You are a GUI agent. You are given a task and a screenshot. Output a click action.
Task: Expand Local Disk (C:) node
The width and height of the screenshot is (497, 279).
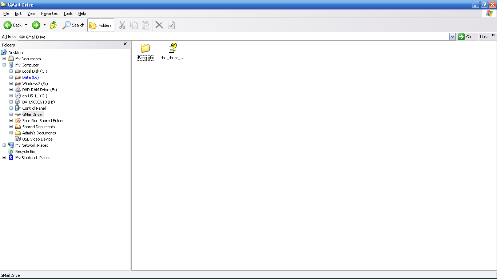11,71
